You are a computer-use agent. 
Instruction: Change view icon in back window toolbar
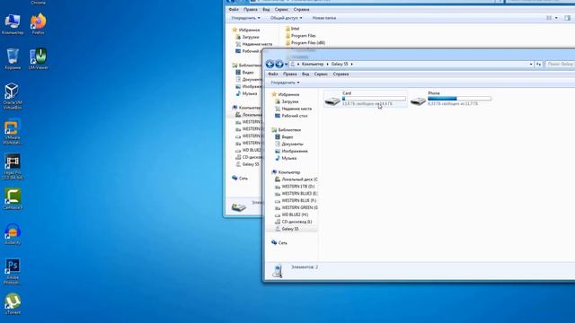(x=549, y=18)
